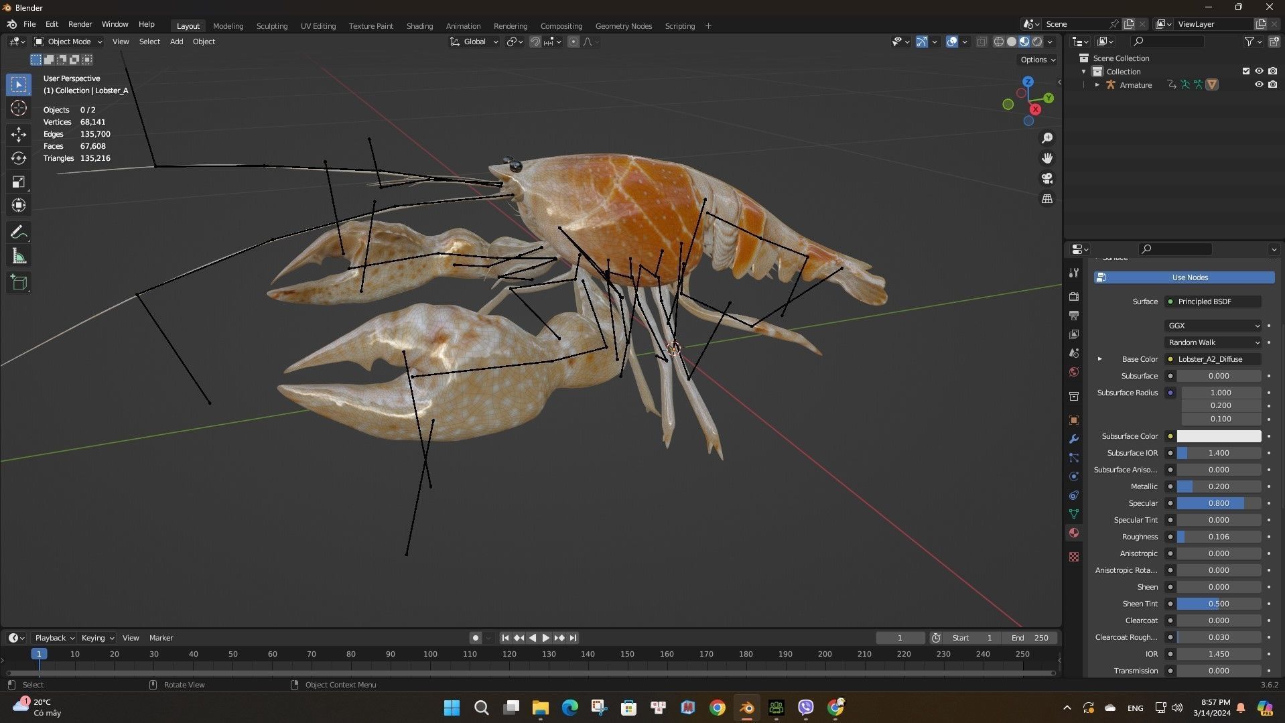Toggle X-ray mode button

point(982,42)
